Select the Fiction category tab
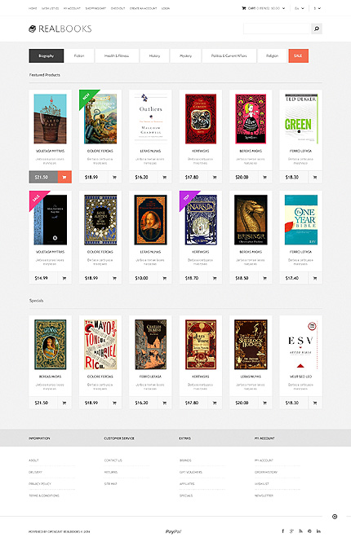This screenshot has height=555, width=351. 79,55
